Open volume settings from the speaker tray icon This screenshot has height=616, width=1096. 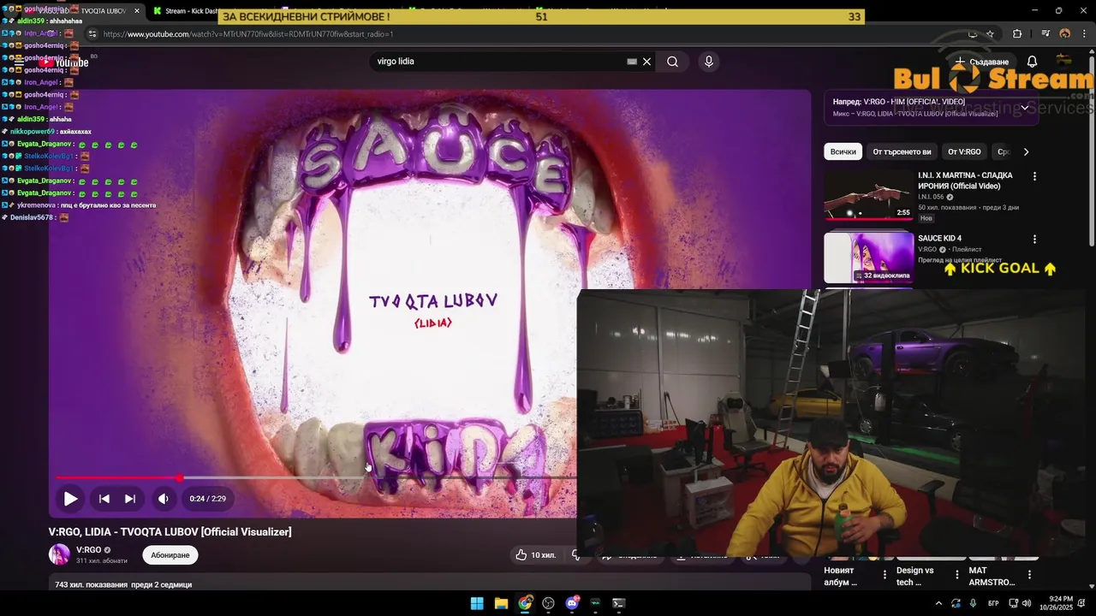click(x=1026, y=603)
